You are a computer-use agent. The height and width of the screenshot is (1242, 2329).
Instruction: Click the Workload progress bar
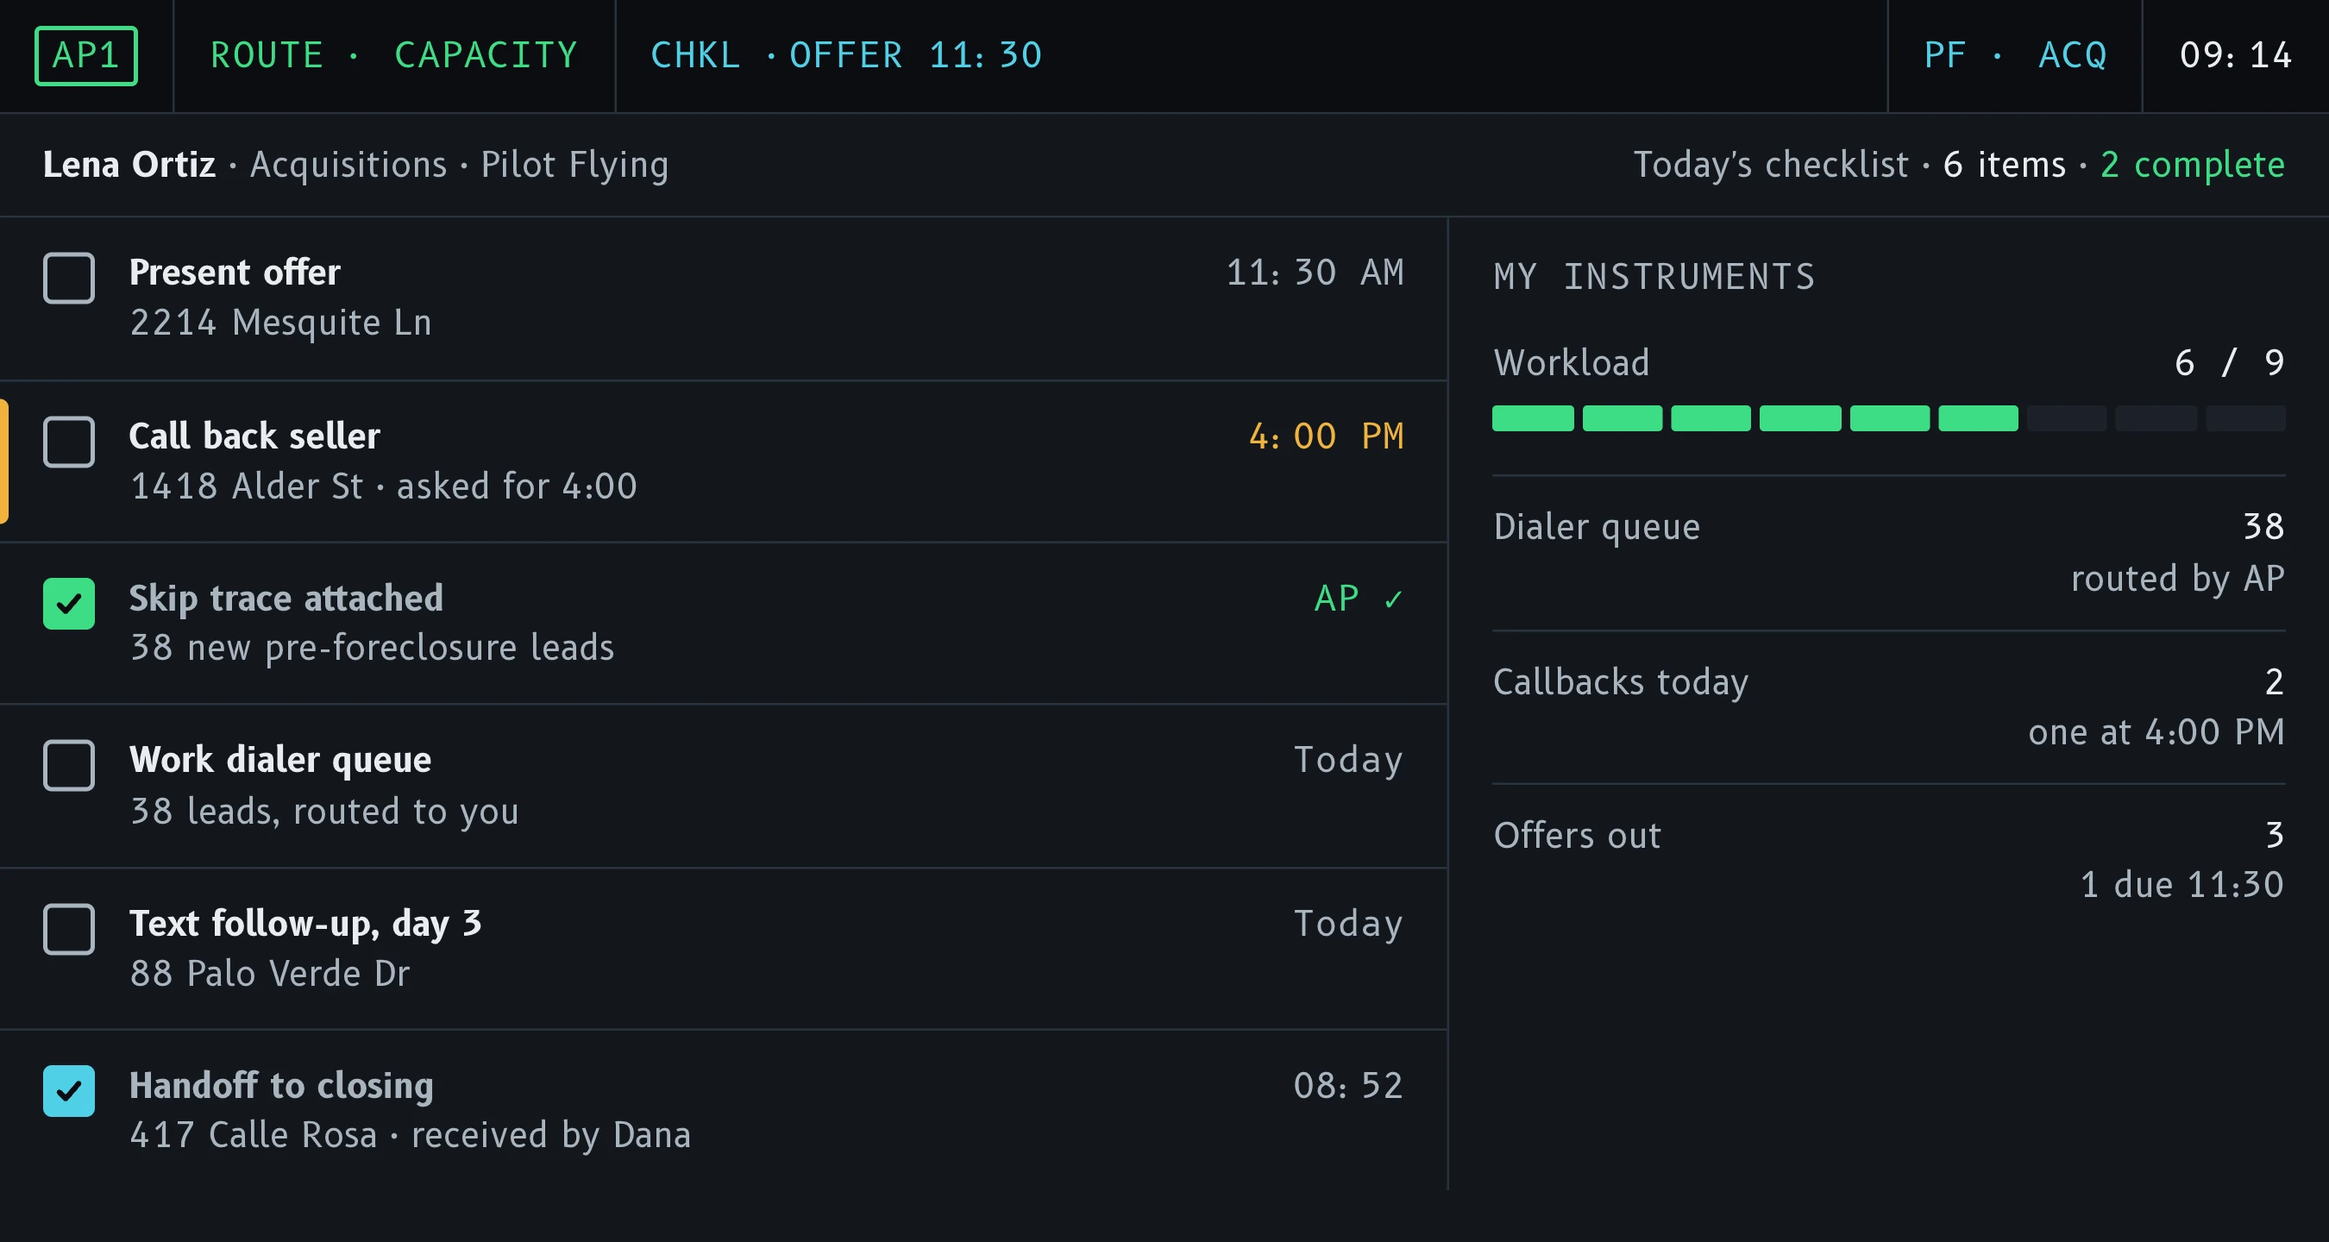click(1889, 418)
